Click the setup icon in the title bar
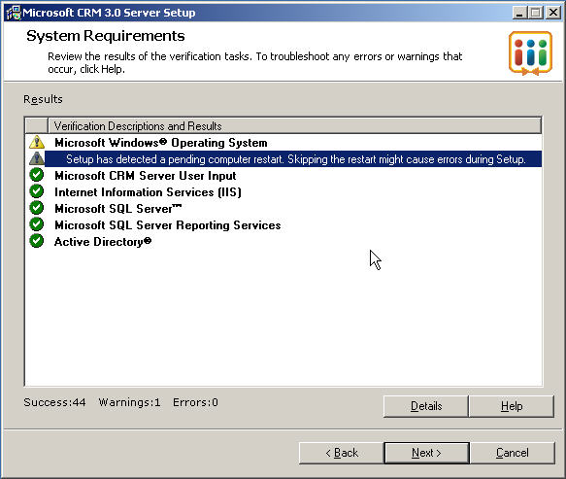 tap(14, 13)
